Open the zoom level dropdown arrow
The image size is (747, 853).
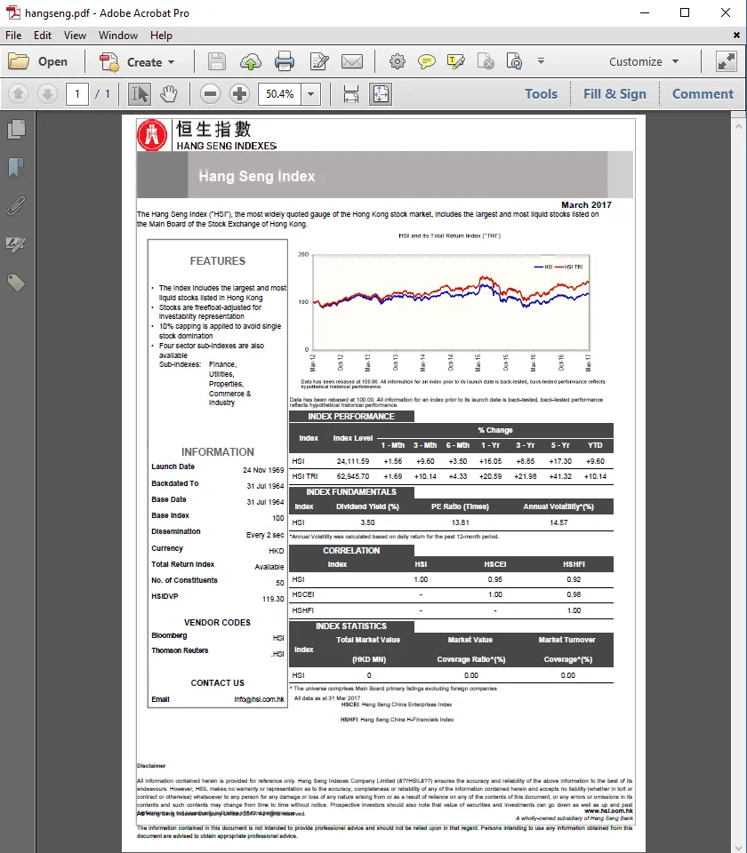point(311,94)
